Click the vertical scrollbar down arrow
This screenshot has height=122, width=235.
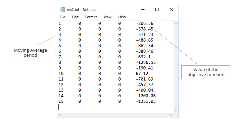(x=176, y=110)
